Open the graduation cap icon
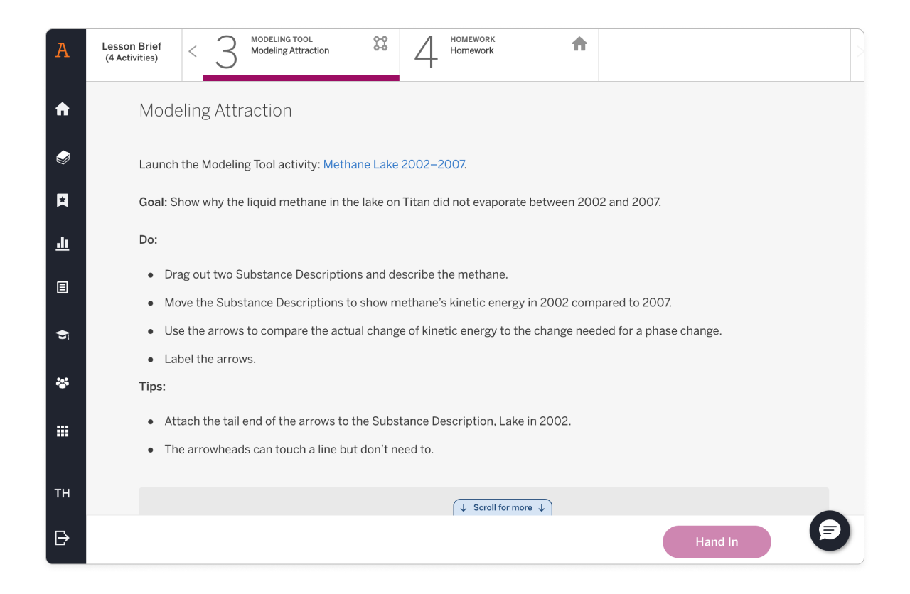Viewport: 910px width, 594px height. point(63,335)
